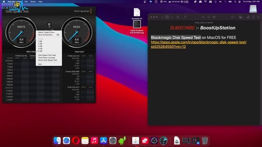
Task: Open Disk Speed Test from the Dock
Action: click(163, 140)
